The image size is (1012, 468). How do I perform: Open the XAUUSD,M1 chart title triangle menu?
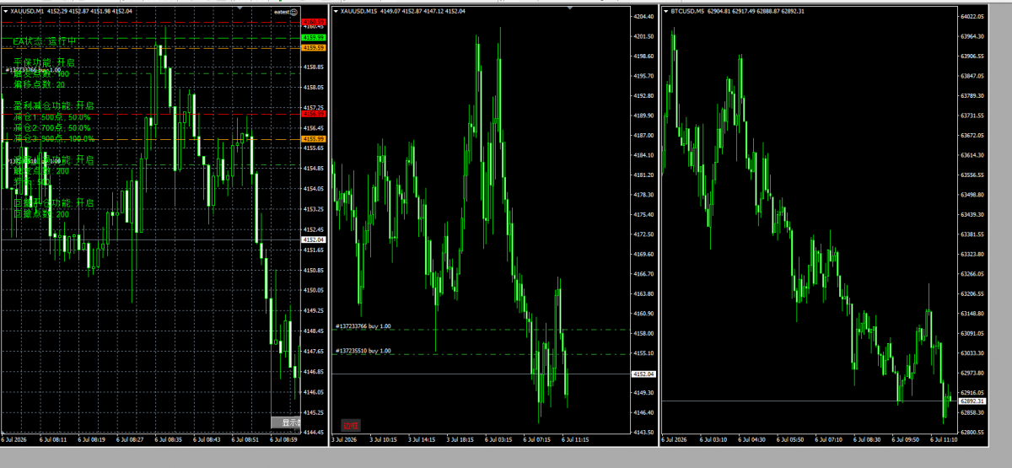click(5, 11)
